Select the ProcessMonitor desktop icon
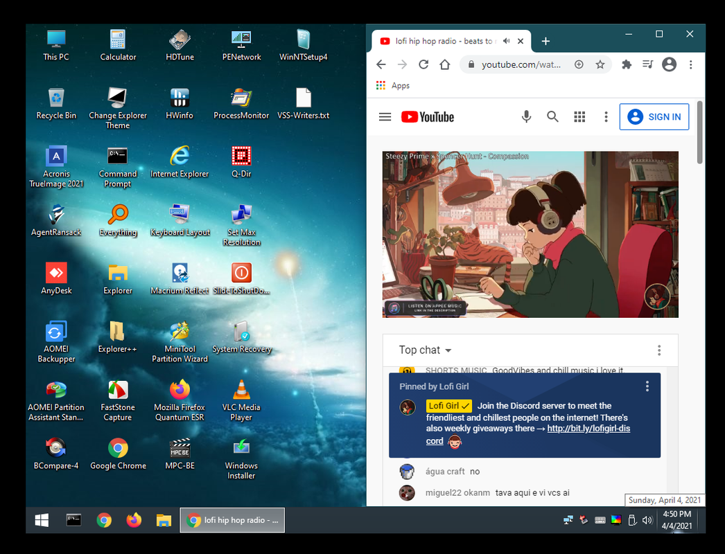This screenshot has width=725, height=554. [x=241, y=103]
